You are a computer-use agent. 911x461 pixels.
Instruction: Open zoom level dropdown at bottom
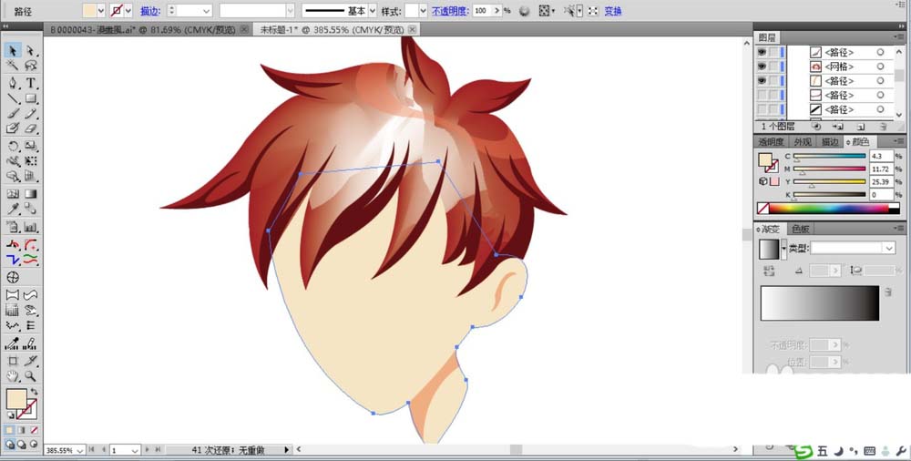[79, 450]
